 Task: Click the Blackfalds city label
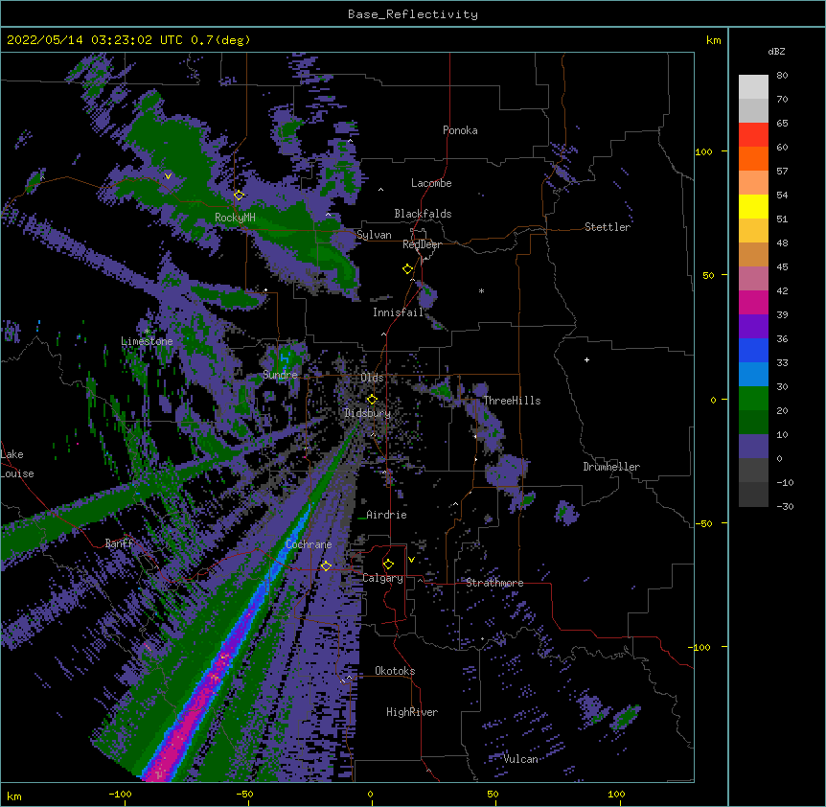[x=423, y=214]
